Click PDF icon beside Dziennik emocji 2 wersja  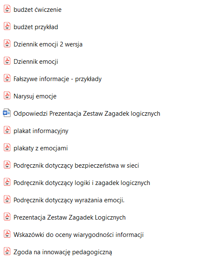(7, 43)
